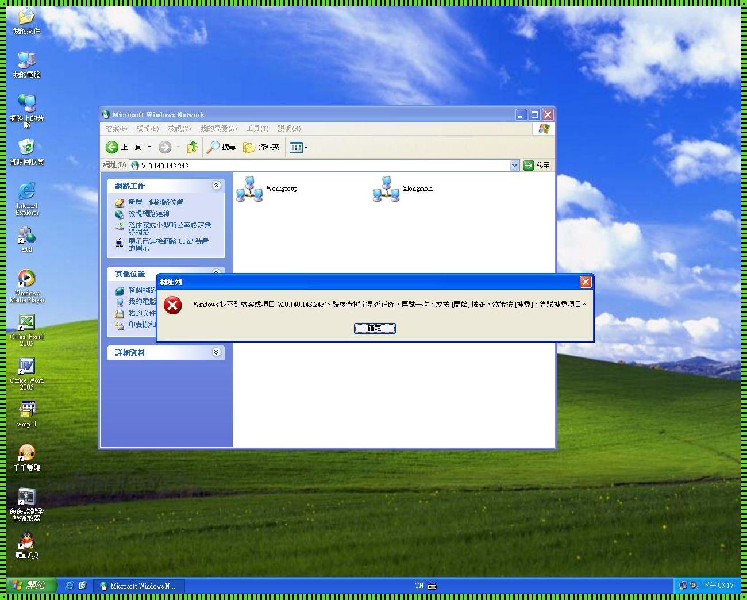Open 海海軟體全能播放器 desktop icon
Image resolution: width=747 pixels, height=600 pixels.
point(26,505)
